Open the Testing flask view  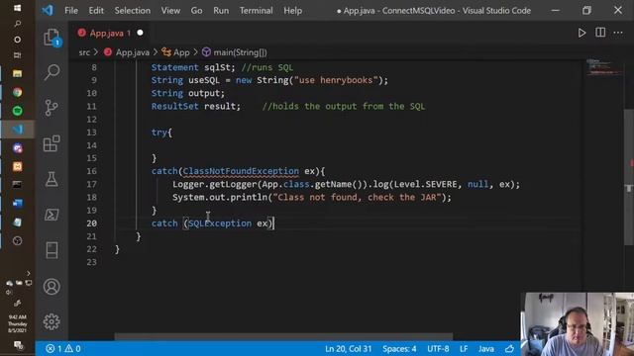coord(52,179)
